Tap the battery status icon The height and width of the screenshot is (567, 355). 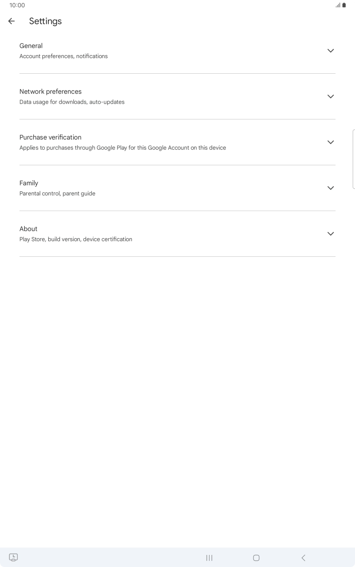(x=344, y=5)
